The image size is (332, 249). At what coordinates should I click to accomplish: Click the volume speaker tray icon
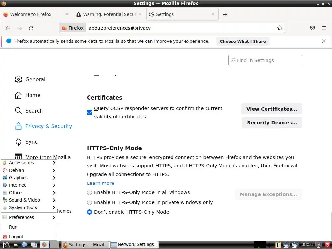tap(270, 245)
